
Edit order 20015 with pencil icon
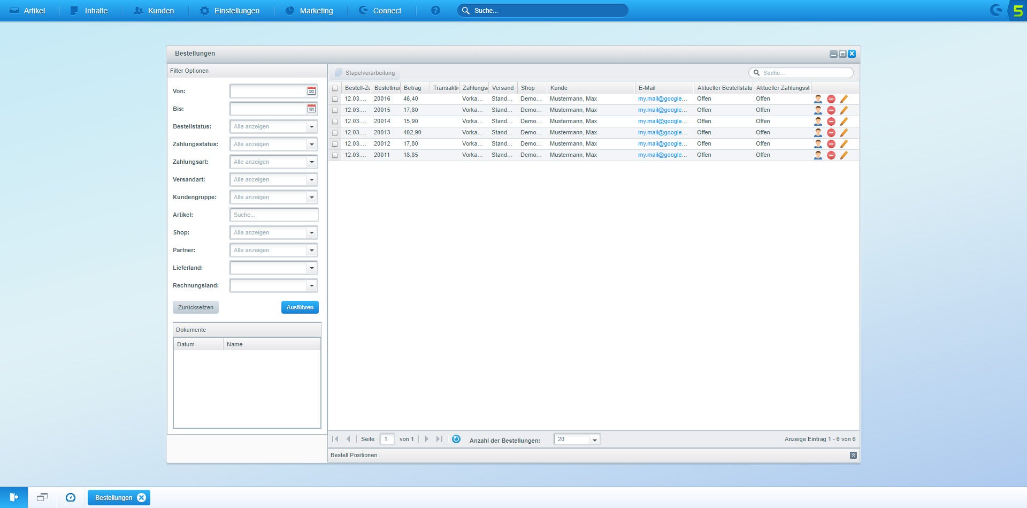point(844,110)
